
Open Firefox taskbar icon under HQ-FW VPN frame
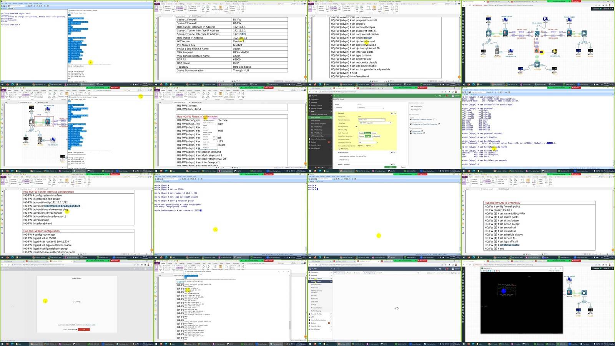pos(315,170)
